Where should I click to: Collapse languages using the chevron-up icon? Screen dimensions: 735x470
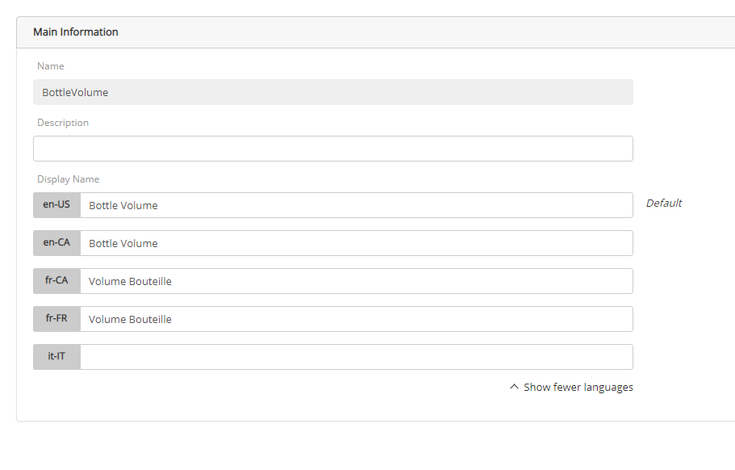coord(514,387)
